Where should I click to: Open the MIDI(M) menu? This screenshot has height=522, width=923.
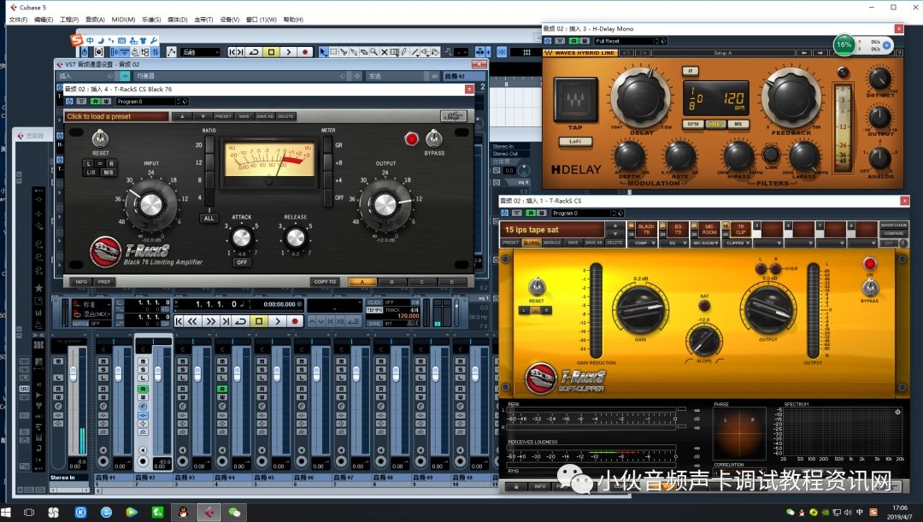(x=123, y=20)
